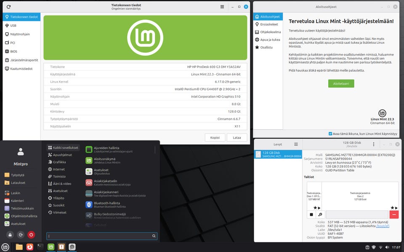This screenshot has height=252, width=404.
Task: Open Levyt hamburger menu
Action: coord(296,144)
